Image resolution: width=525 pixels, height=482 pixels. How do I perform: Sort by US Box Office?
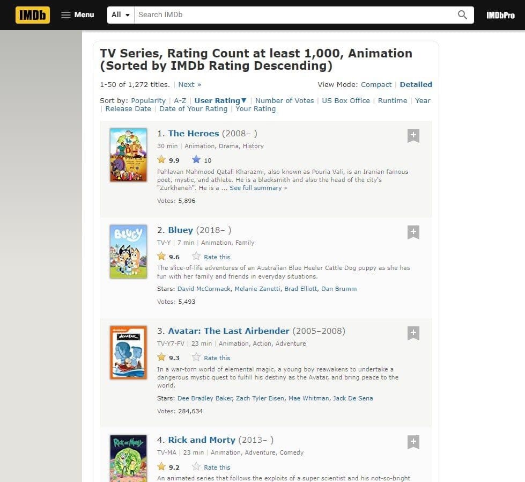[345, 100]
